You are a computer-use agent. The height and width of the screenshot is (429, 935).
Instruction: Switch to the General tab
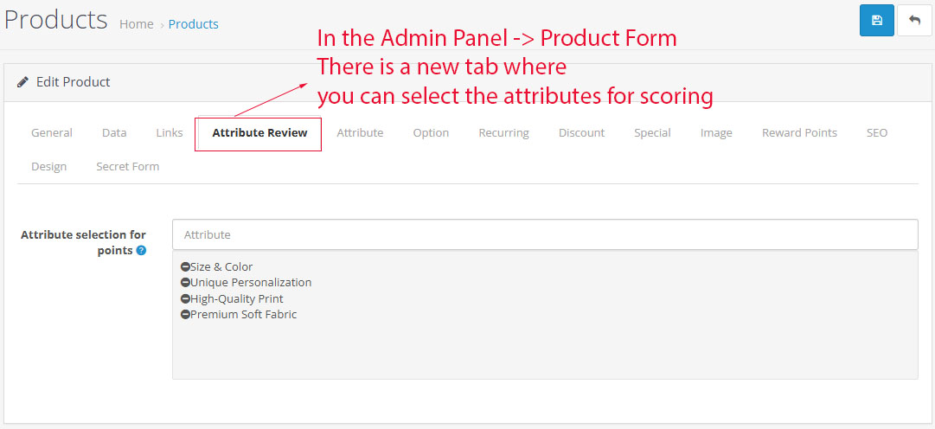click(x=52, y=133)
